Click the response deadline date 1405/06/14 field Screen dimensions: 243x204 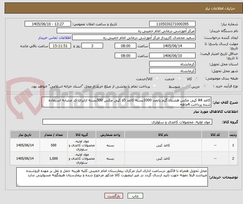click(x=172, y=46)
